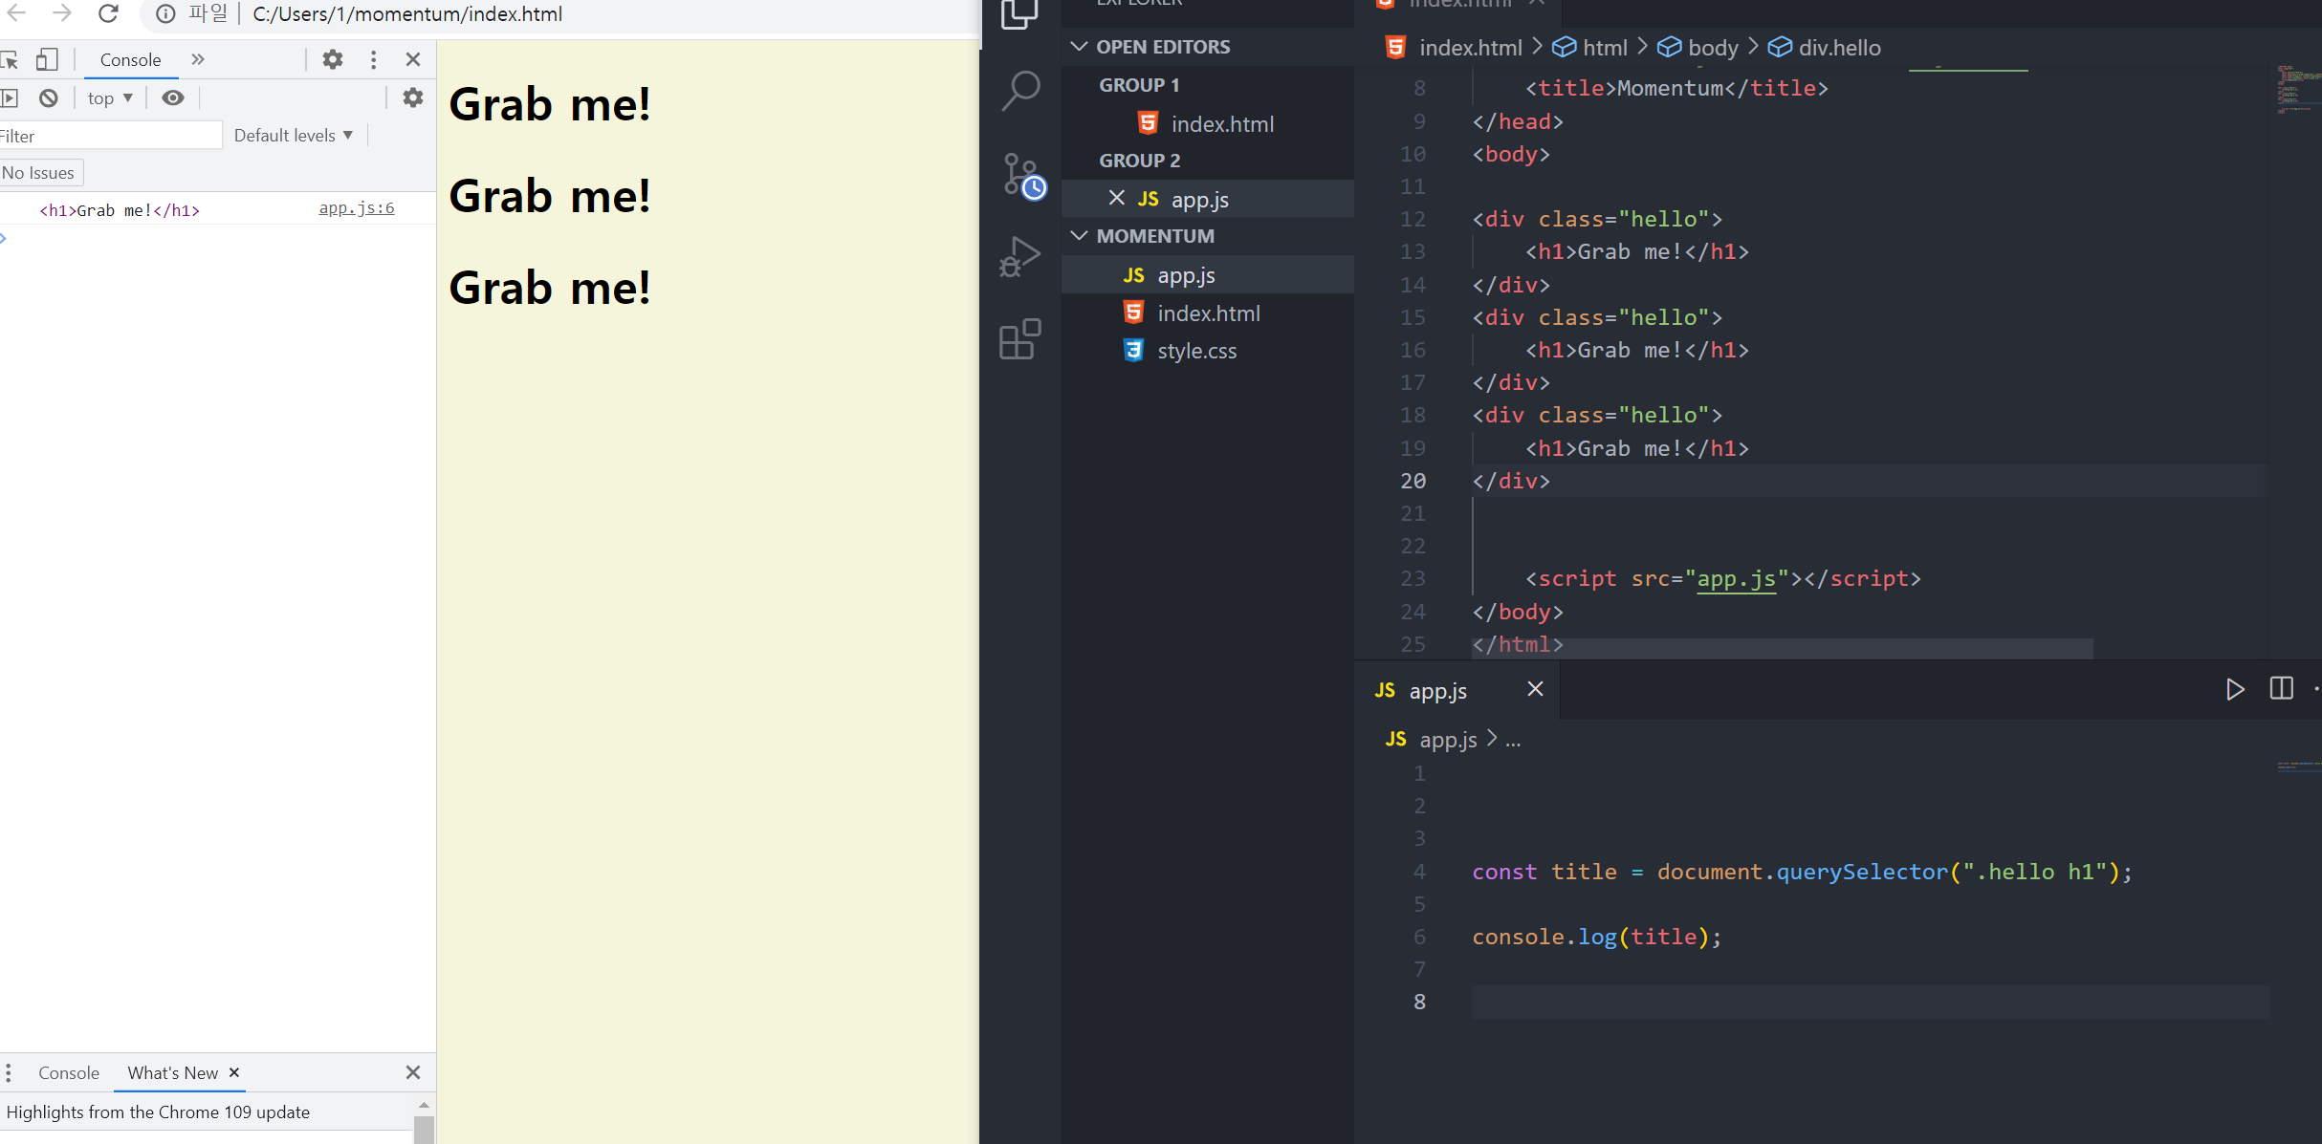This screenshot has height=1144, width=2322.
Task: Toggle the console sidebar panel
Action: 10,97
